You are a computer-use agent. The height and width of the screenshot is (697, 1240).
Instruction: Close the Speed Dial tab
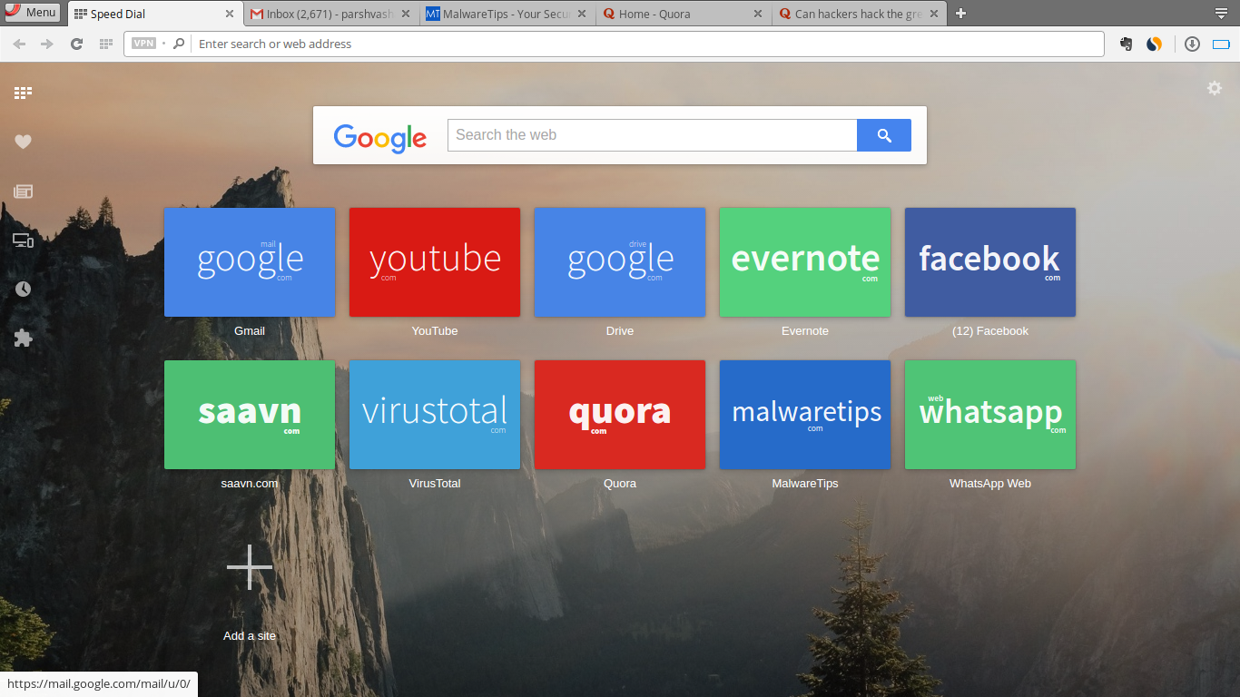(230, 14)
